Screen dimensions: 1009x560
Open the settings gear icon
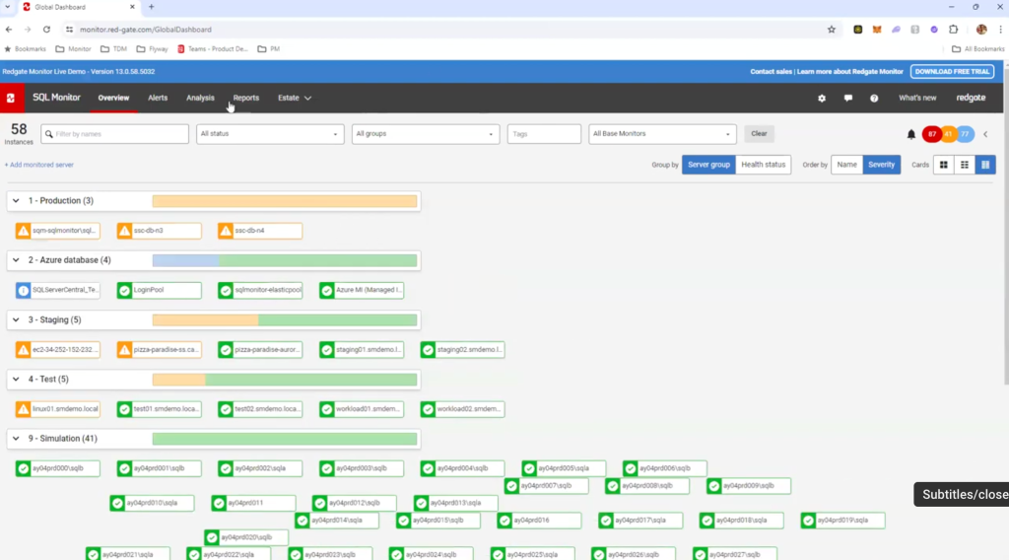(822, 99)
